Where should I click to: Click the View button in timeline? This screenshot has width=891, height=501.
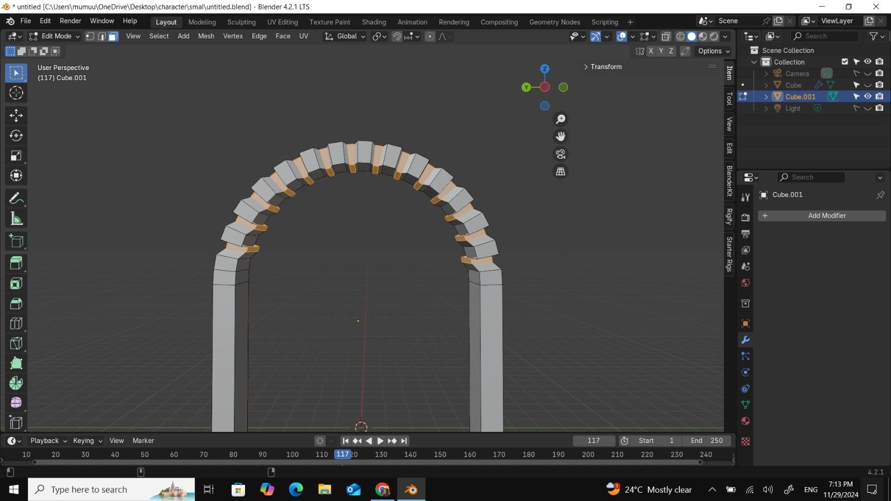tap(116, 440)
